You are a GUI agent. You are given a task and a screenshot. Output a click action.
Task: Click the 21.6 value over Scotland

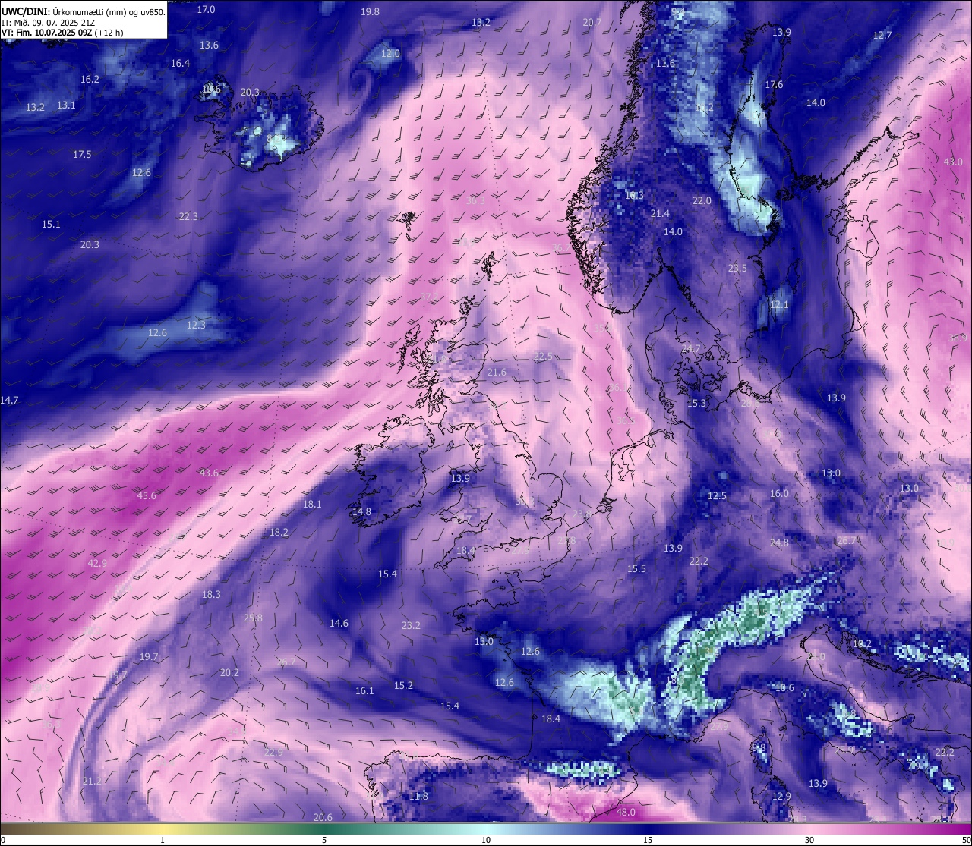tap(497, 373)
